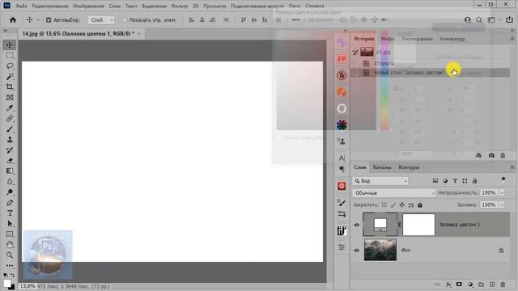Select the Gradient tool
The image size is (518, 291).
10,171
